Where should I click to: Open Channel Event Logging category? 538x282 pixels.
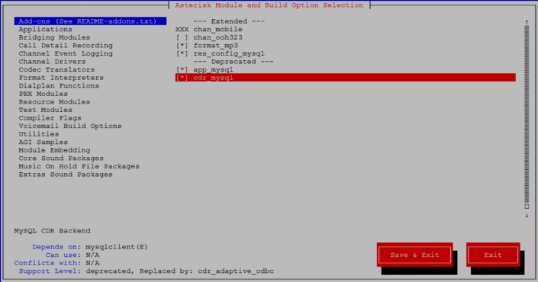pyautogui.click(x=66, y=53)
